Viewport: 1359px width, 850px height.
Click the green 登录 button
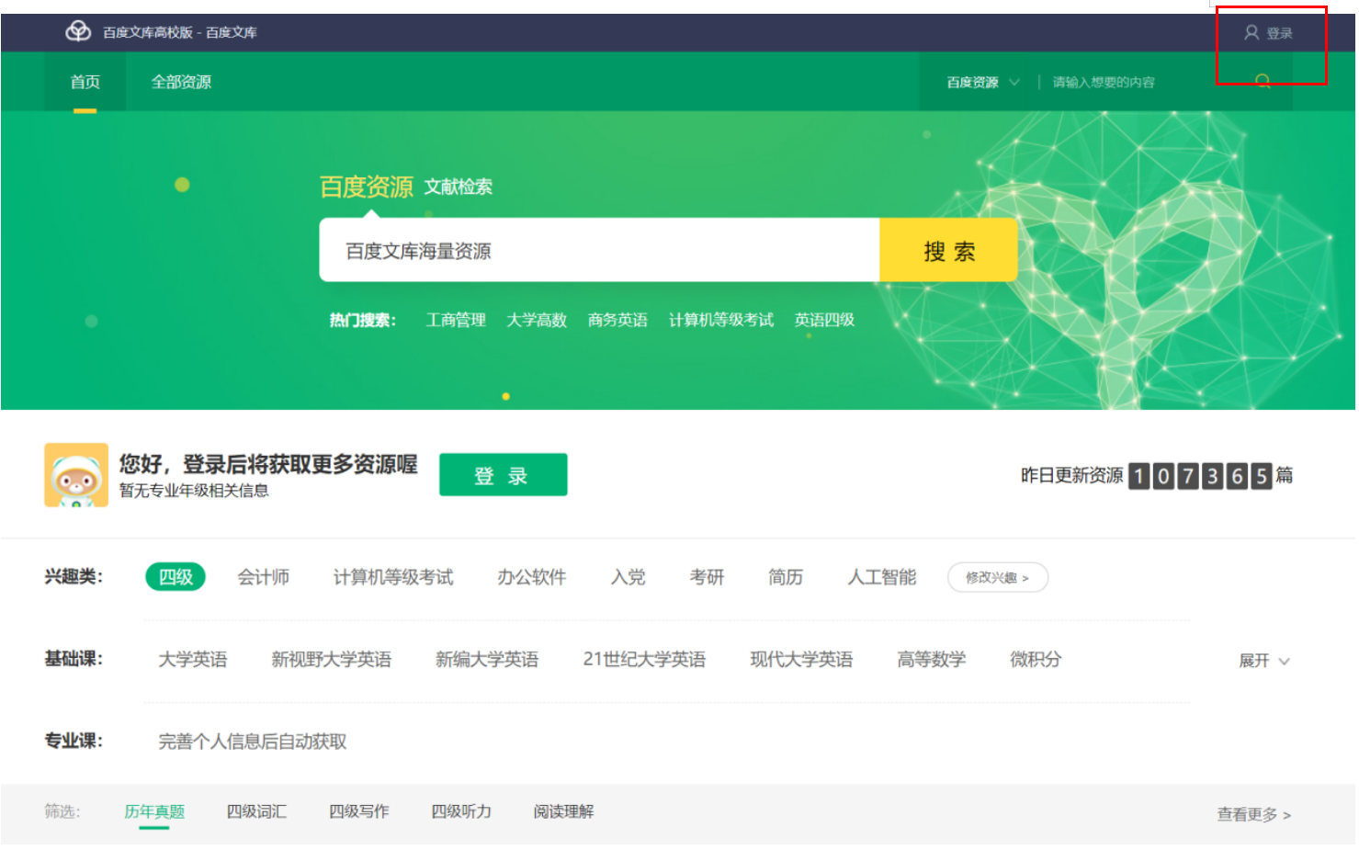(x=503, y=474)
